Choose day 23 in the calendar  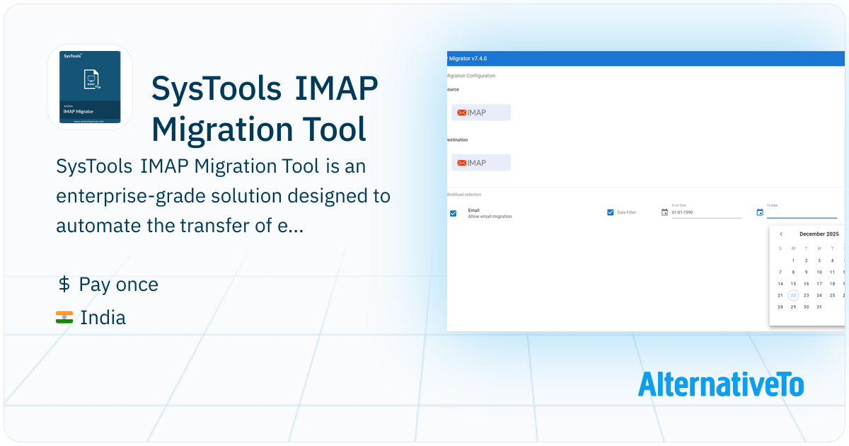click(x=806, y=295)
